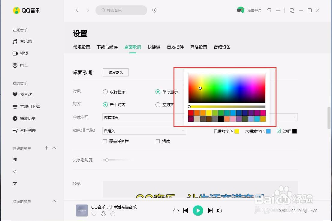
Task: Open 本地和下载 local music
Action: click(x=26, y=106)
